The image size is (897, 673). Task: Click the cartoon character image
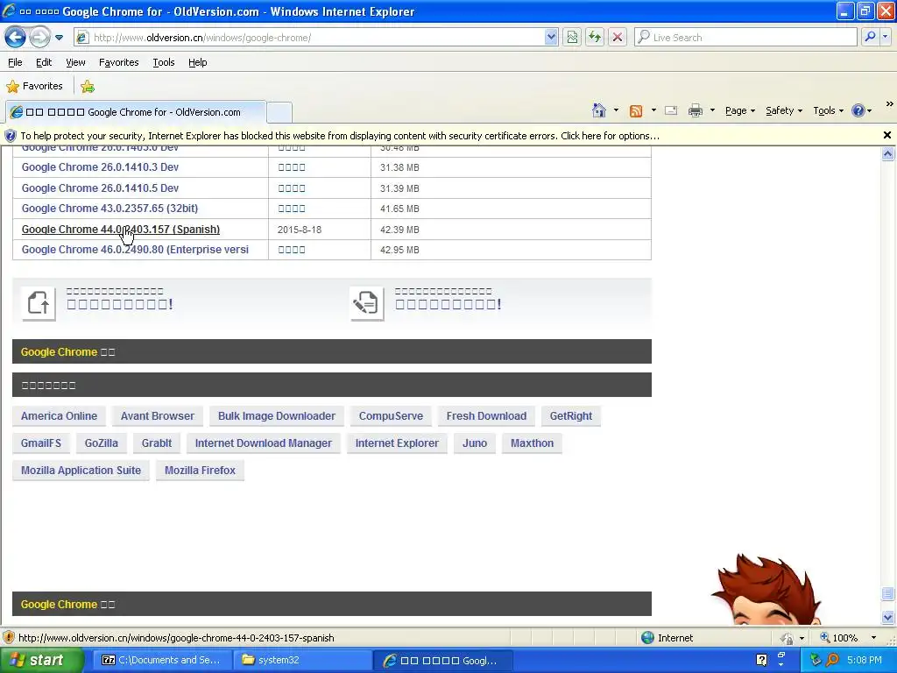click(766, 590)
